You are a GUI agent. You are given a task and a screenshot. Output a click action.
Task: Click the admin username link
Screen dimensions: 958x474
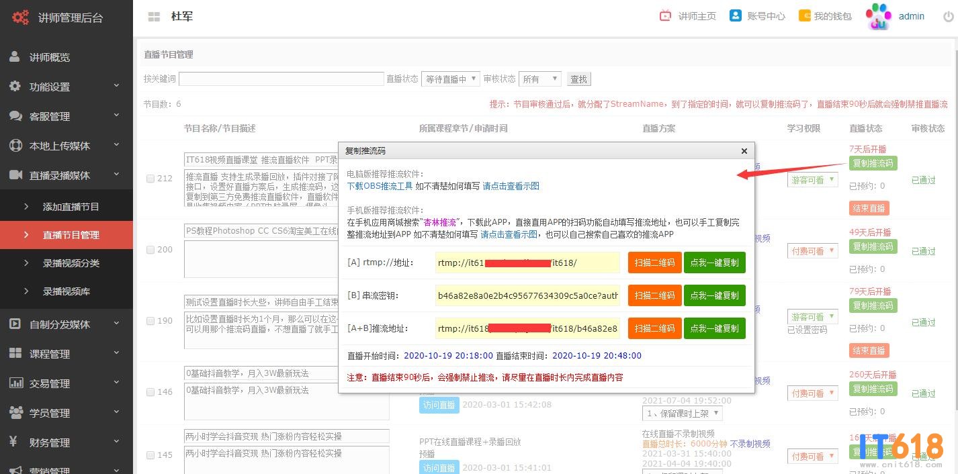pyautogui.click(x=912, y=16)
